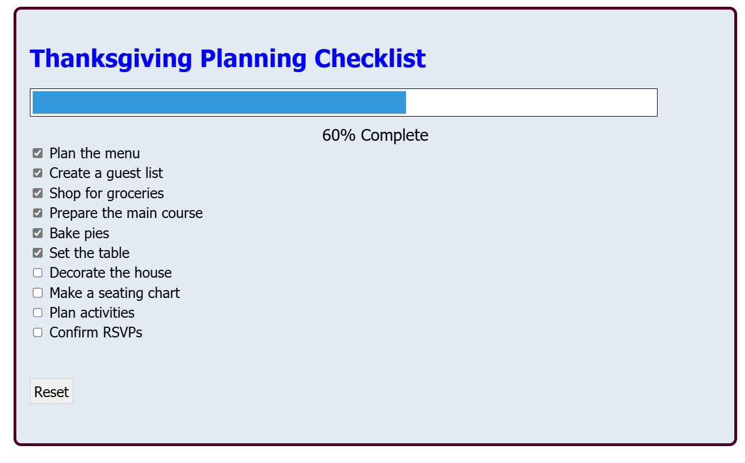Click the Decorate the house label
745x463 pixels.
(x=111, y=273)
